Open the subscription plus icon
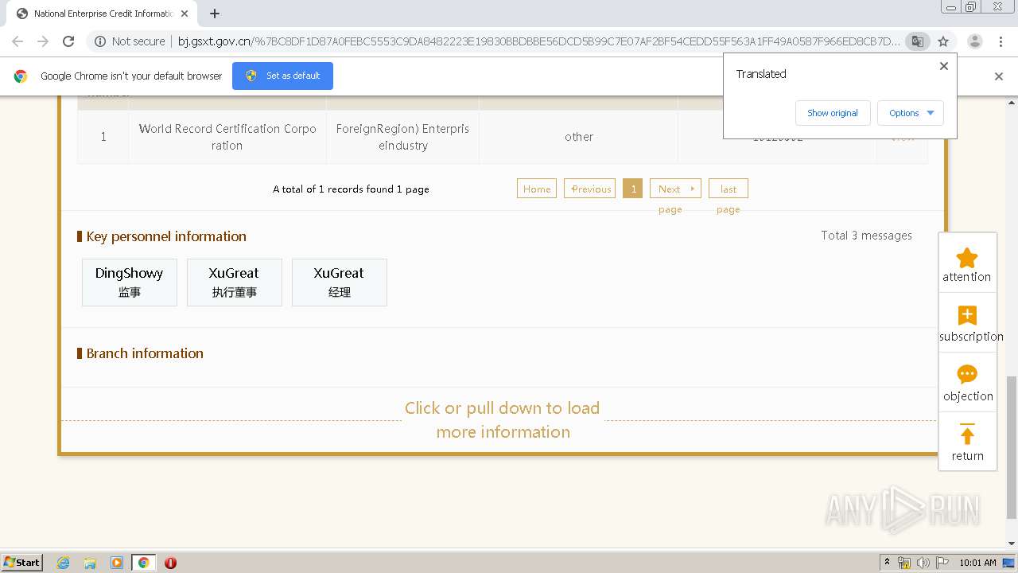 pos(967,315)
